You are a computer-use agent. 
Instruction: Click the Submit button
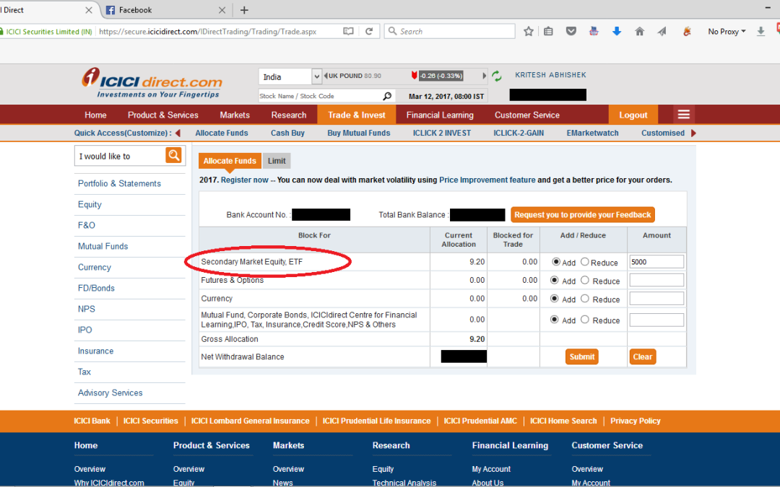(x=582, y=357)
